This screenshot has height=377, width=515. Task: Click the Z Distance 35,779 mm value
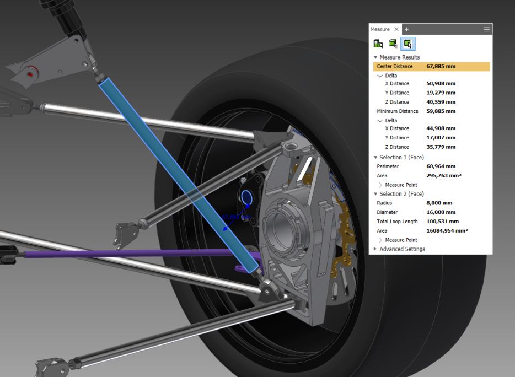click(x=441, y=147)
